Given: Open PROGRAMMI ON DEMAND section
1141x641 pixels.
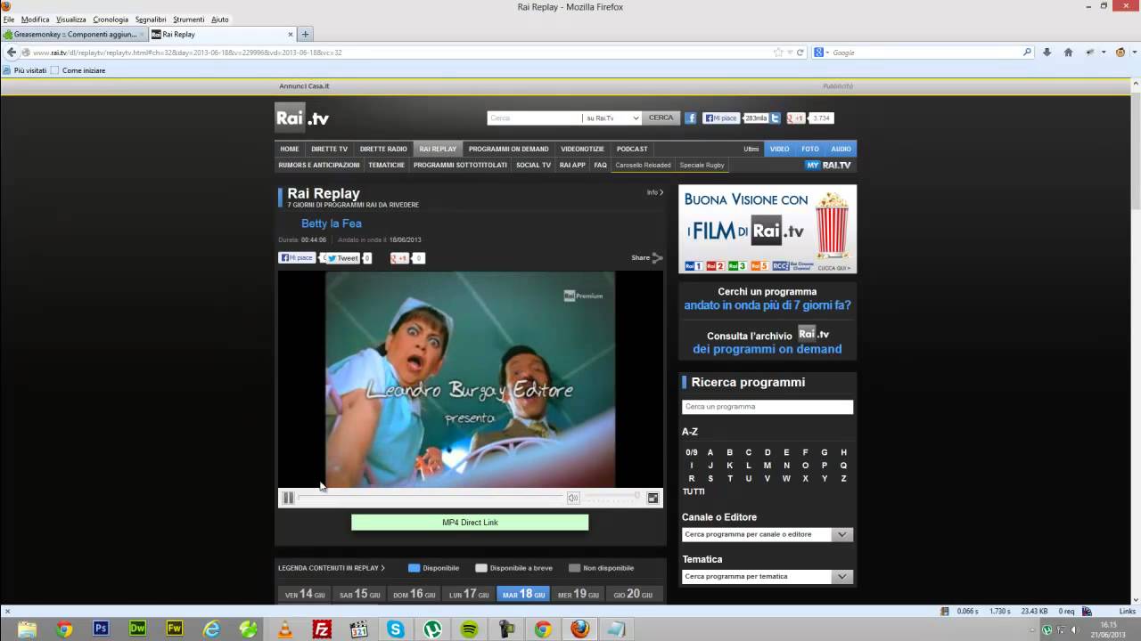Looking at the screenshot, I should point(508,149).
